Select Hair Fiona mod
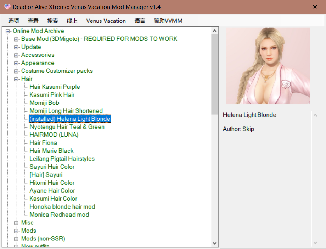The width and height of the screenshot is (326, 249). point(43,143)
